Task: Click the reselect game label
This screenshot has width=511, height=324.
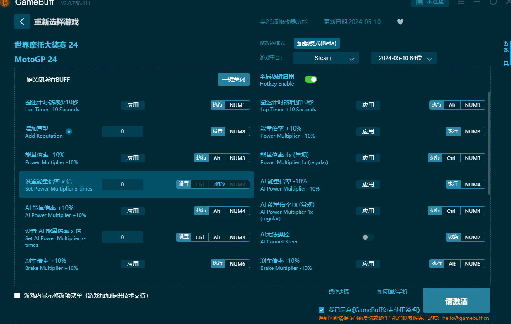Action: click(57, 22)
